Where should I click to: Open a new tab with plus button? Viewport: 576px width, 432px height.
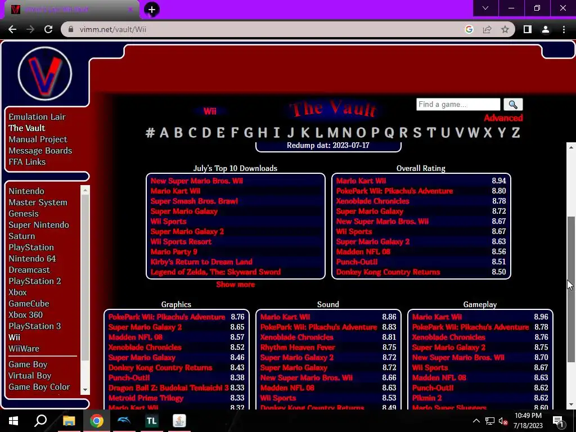[x=152, y=10]
